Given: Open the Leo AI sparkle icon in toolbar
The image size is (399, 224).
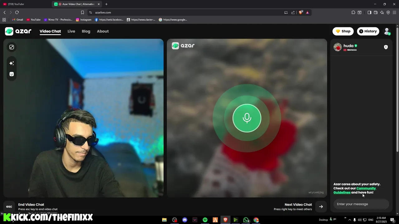Looking at the screenshot, I should tap(382, 12).
